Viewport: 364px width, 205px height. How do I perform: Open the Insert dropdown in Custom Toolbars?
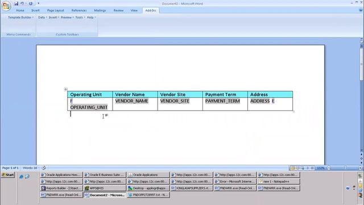54,18
